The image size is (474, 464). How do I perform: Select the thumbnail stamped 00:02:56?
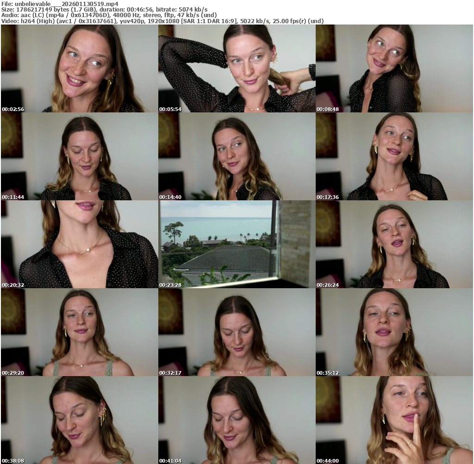click(80, 68)
